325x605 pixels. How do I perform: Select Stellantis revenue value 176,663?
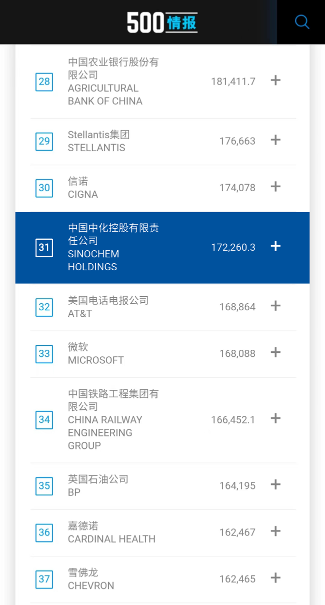tap(237, 141)
